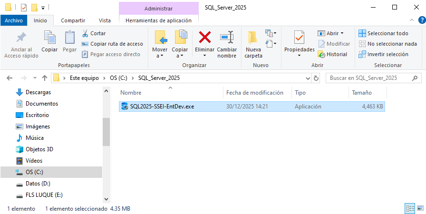
Task: Click Este equipo in the address bar
Action: coord(84,78)
